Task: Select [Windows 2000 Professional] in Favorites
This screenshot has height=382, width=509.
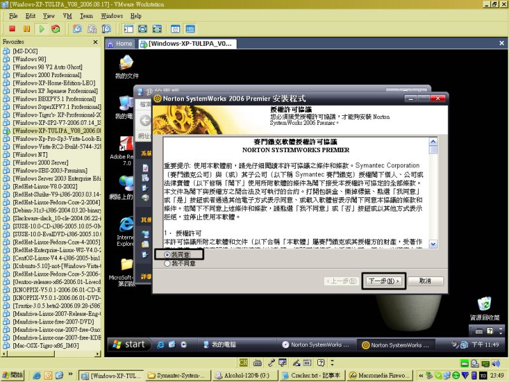Action: pos(47,74)
